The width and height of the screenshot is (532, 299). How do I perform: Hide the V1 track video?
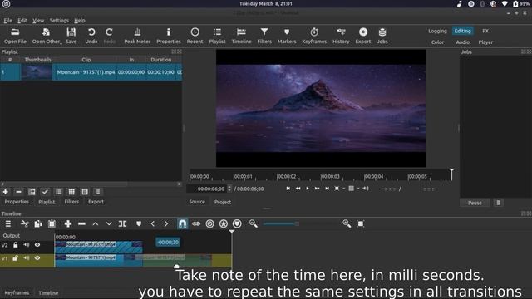pyautogui.click(x=37, y=258)
